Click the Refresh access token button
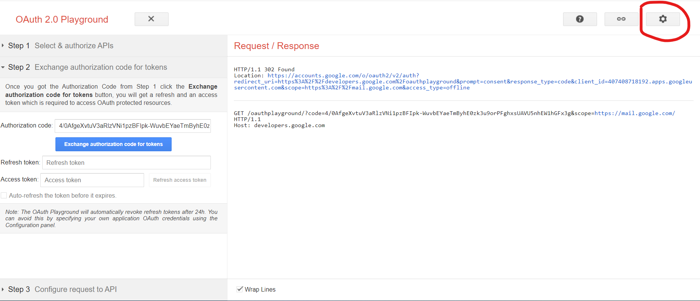Viewport: 700px width, 301px height. click(180, 180)
